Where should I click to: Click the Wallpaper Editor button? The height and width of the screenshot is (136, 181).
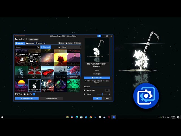[27, 98]
